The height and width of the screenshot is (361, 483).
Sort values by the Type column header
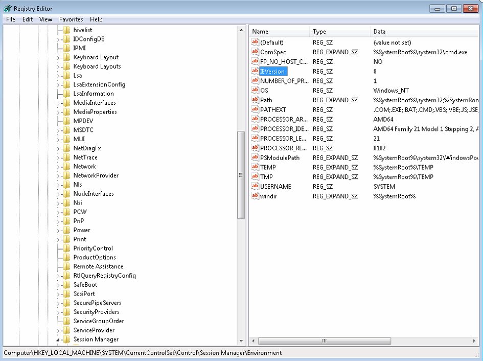(x=339, y=31)
